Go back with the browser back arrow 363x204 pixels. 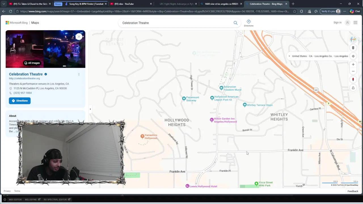[x=4, y=11]
